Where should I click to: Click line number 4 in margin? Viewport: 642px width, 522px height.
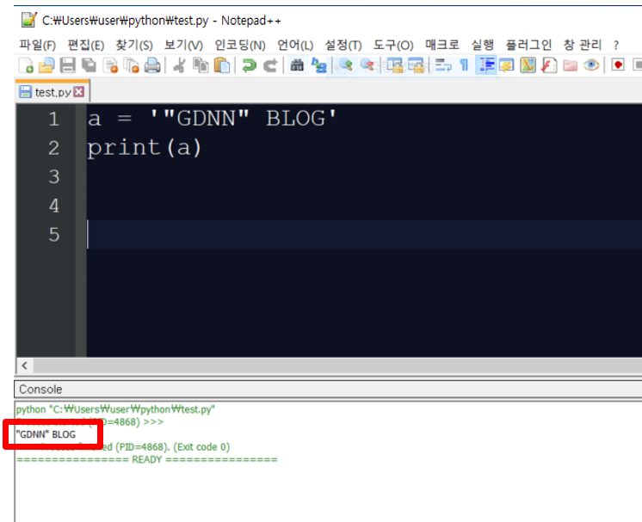[x=53, y=206]
